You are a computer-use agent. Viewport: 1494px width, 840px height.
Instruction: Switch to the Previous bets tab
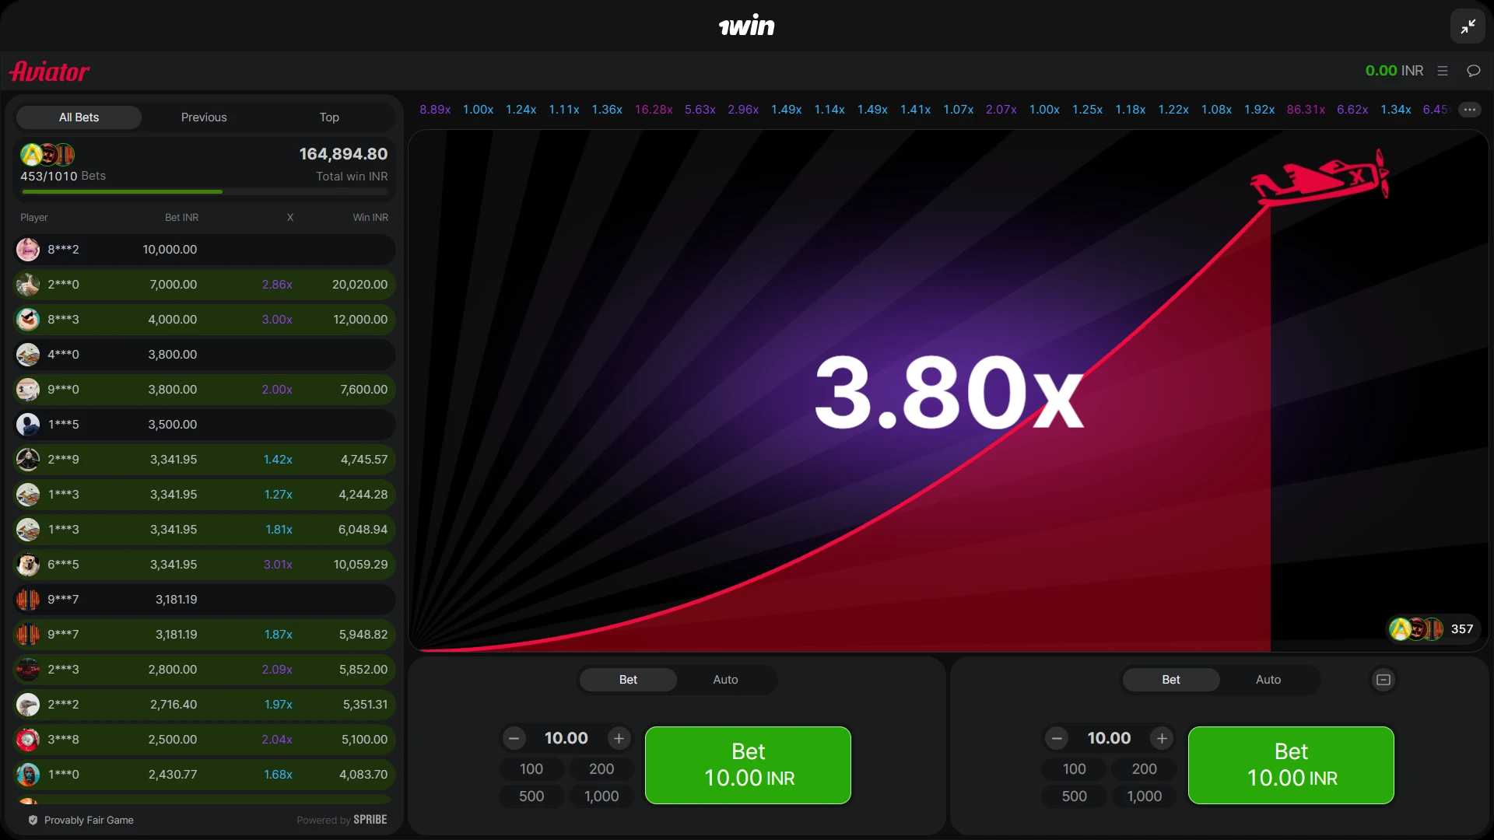tap(203, 117)
